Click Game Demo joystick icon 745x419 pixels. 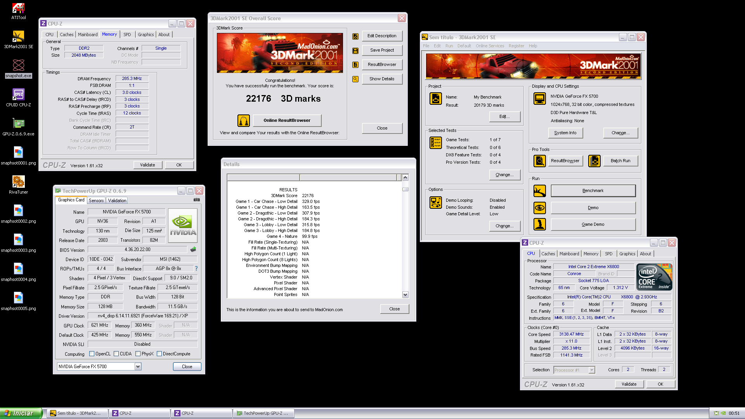tap(540, 224)
